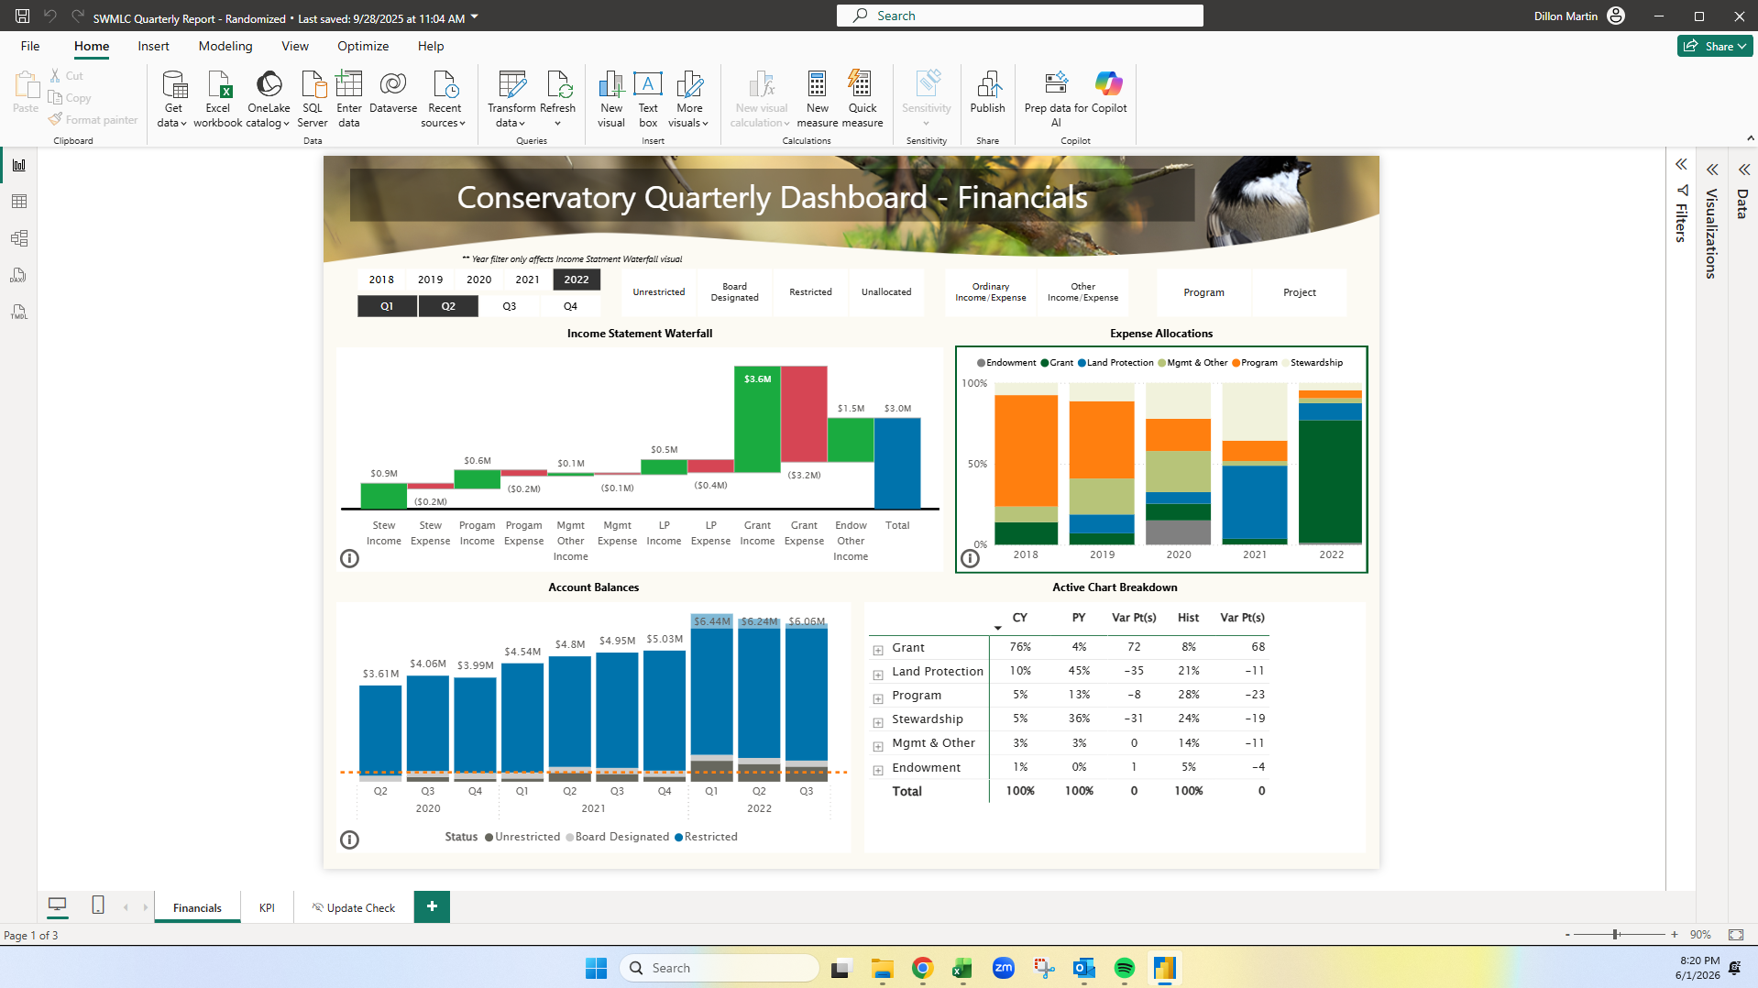Import from Excel workbook
Screen dimensions: 1758x988
pyautogui.click(x=218, y=99)
